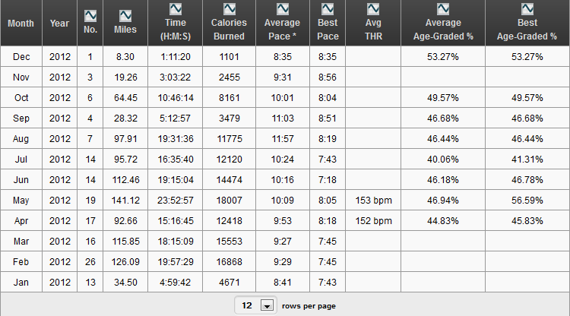Click the 56.59% best age-graded cell
The width and height of the screenshot is (570, 316).
pyautogui.click(x=527, y=201)
